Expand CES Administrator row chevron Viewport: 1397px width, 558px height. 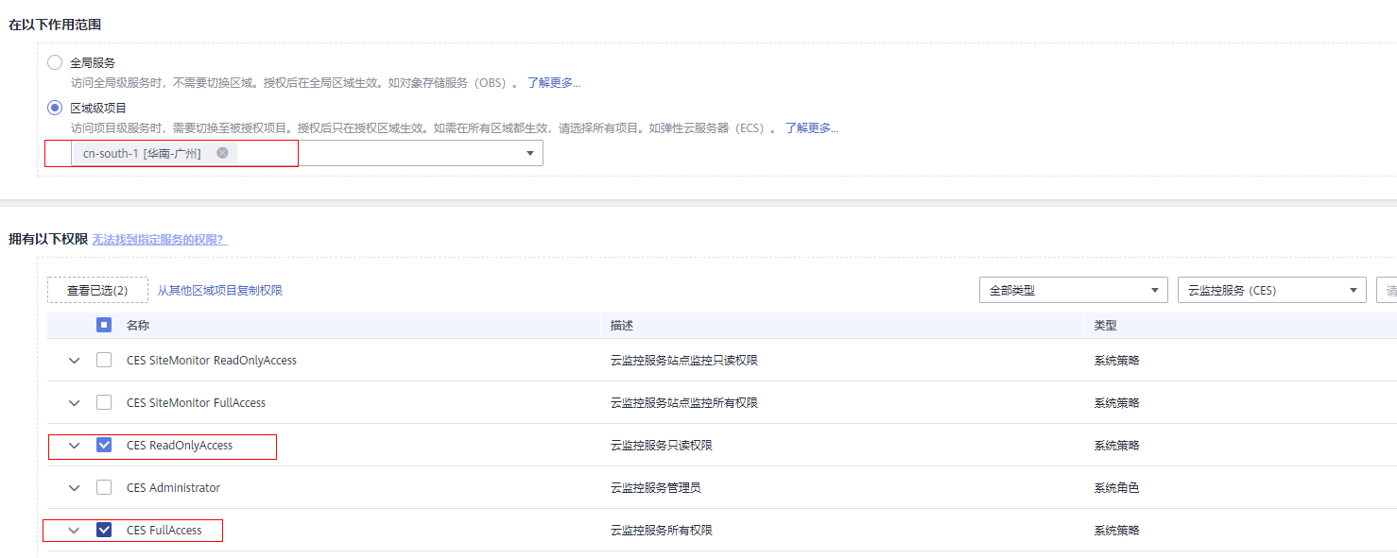click(x=75, y=488)
